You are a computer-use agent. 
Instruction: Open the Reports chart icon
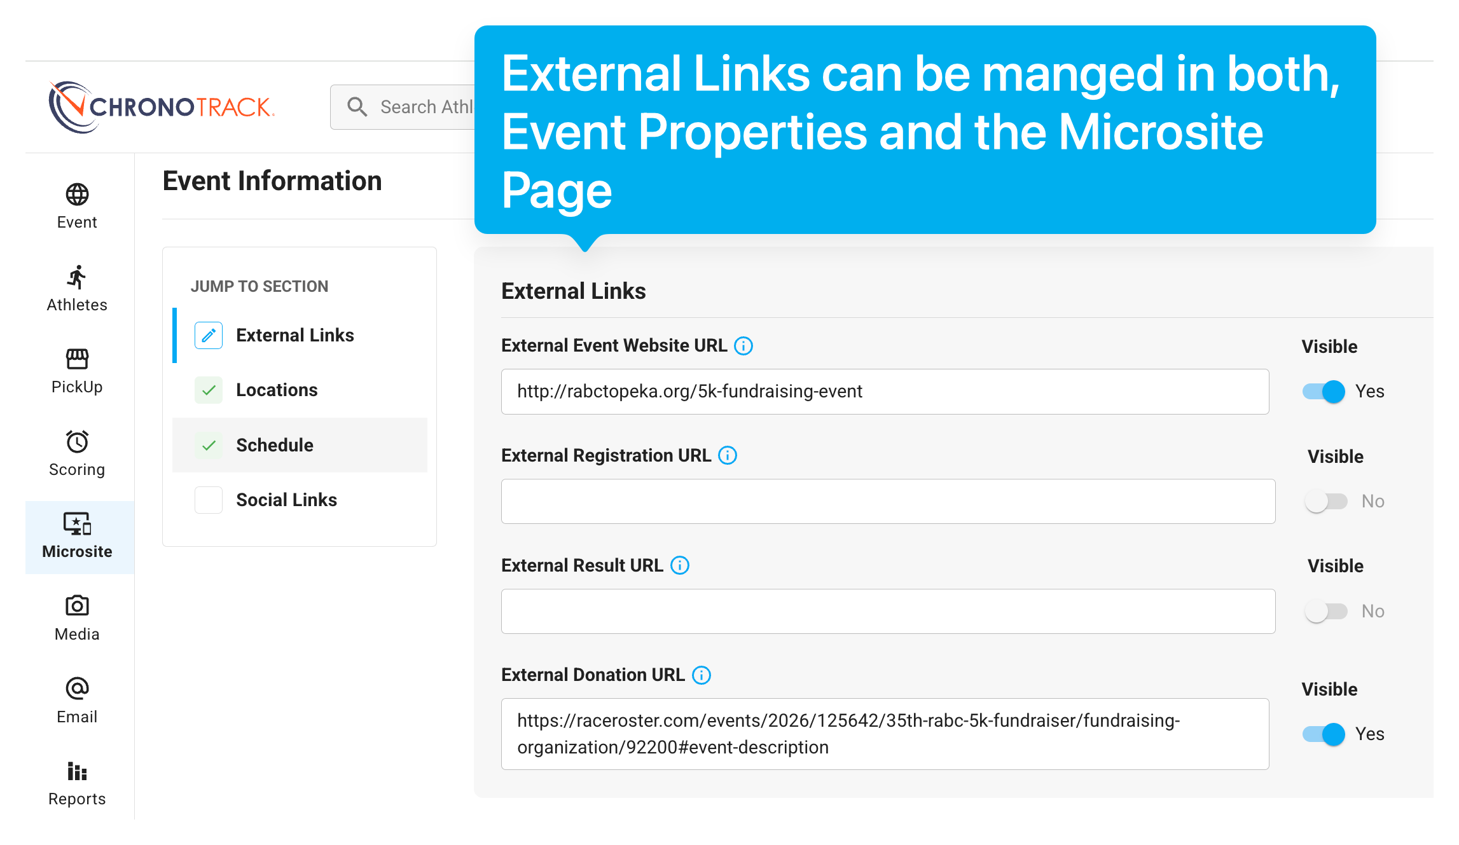77,771
